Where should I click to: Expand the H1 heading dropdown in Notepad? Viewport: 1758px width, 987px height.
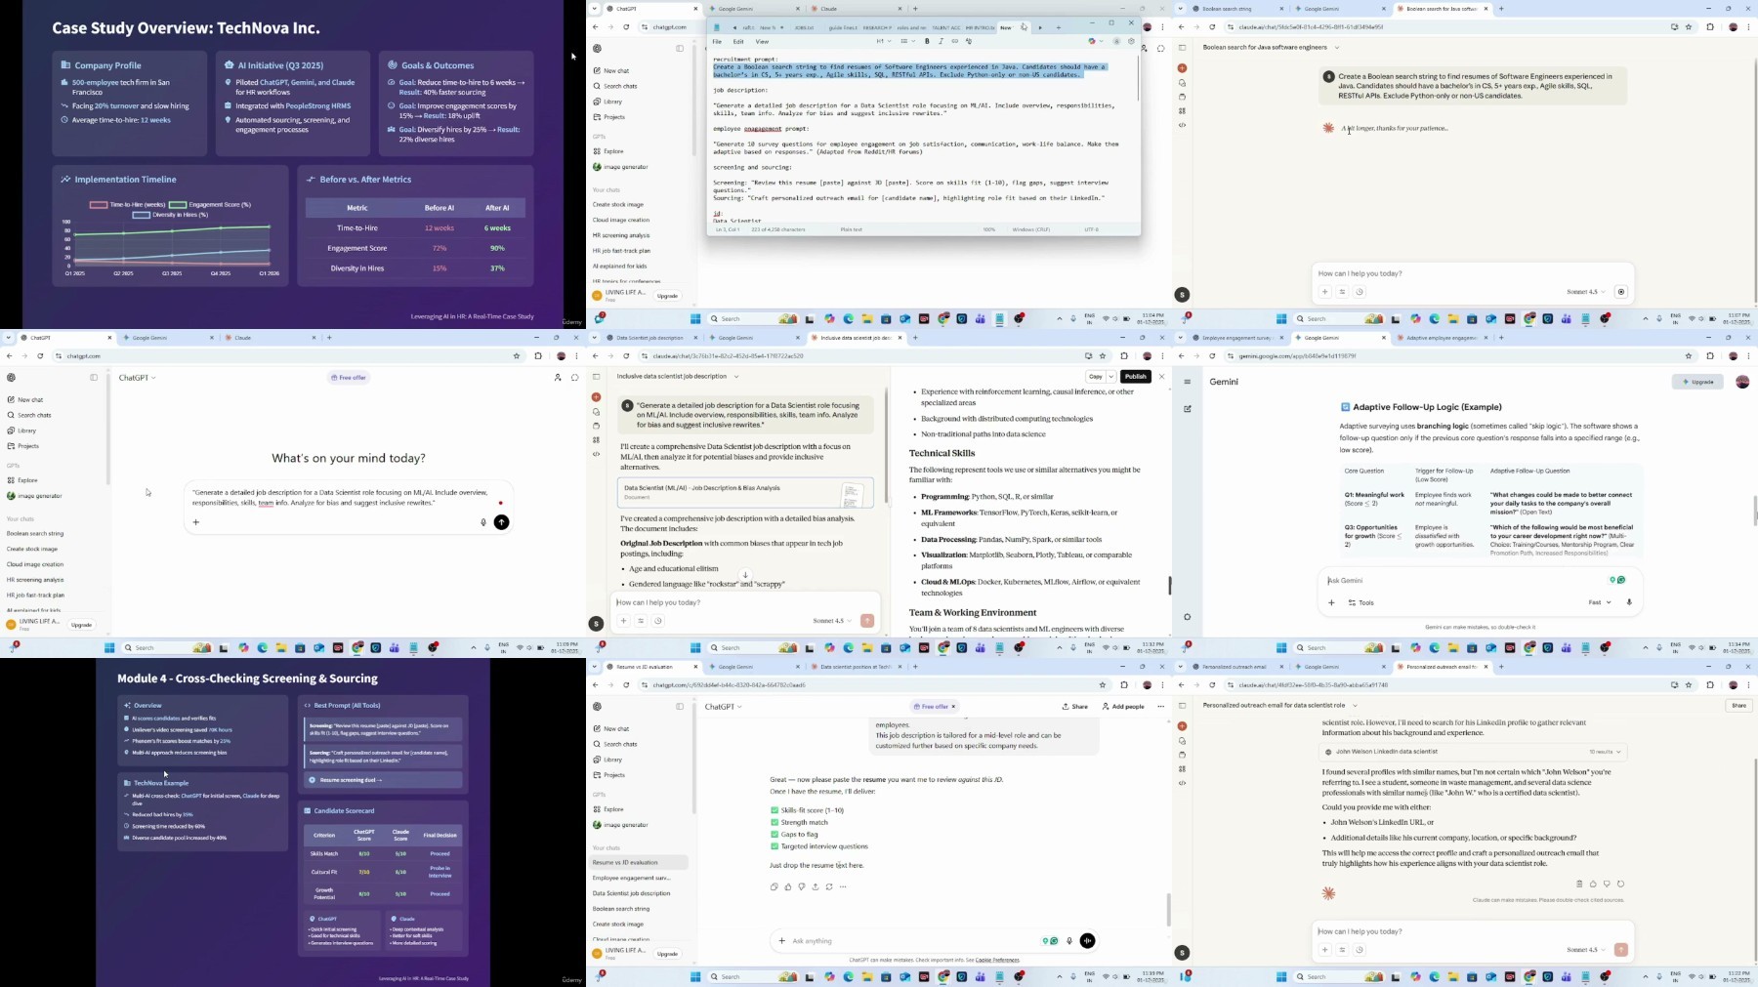point(883,42)
